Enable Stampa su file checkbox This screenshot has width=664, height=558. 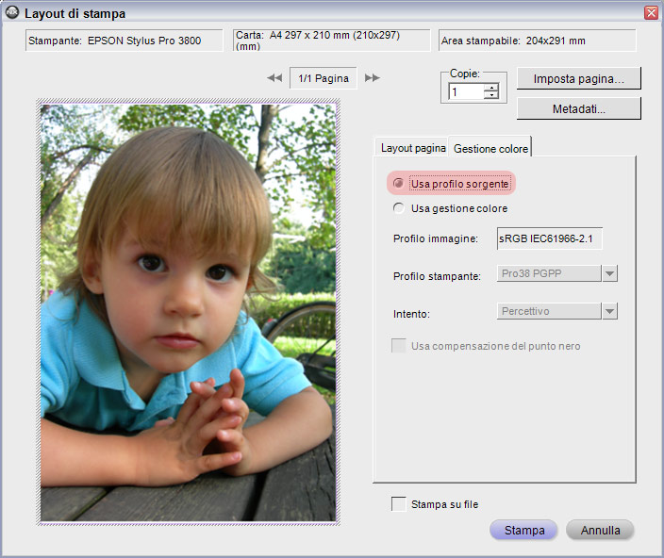click(x=398, y=504)
